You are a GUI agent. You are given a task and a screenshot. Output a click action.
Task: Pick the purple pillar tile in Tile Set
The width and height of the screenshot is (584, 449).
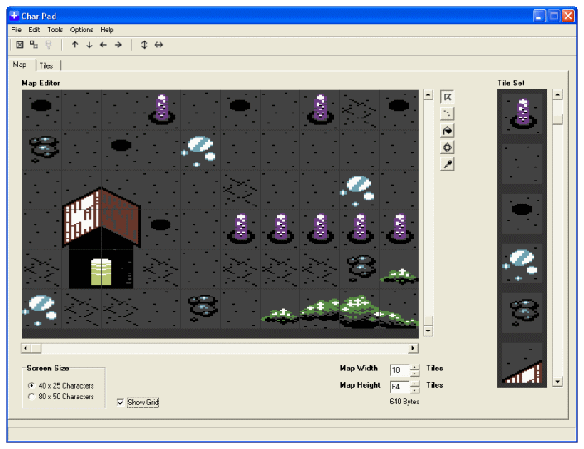(x=522, y=113)
